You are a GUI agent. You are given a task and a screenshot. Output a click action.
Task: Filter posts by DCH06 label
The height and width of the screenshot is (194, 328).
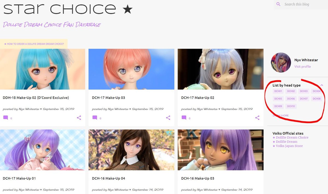(291, 99)
